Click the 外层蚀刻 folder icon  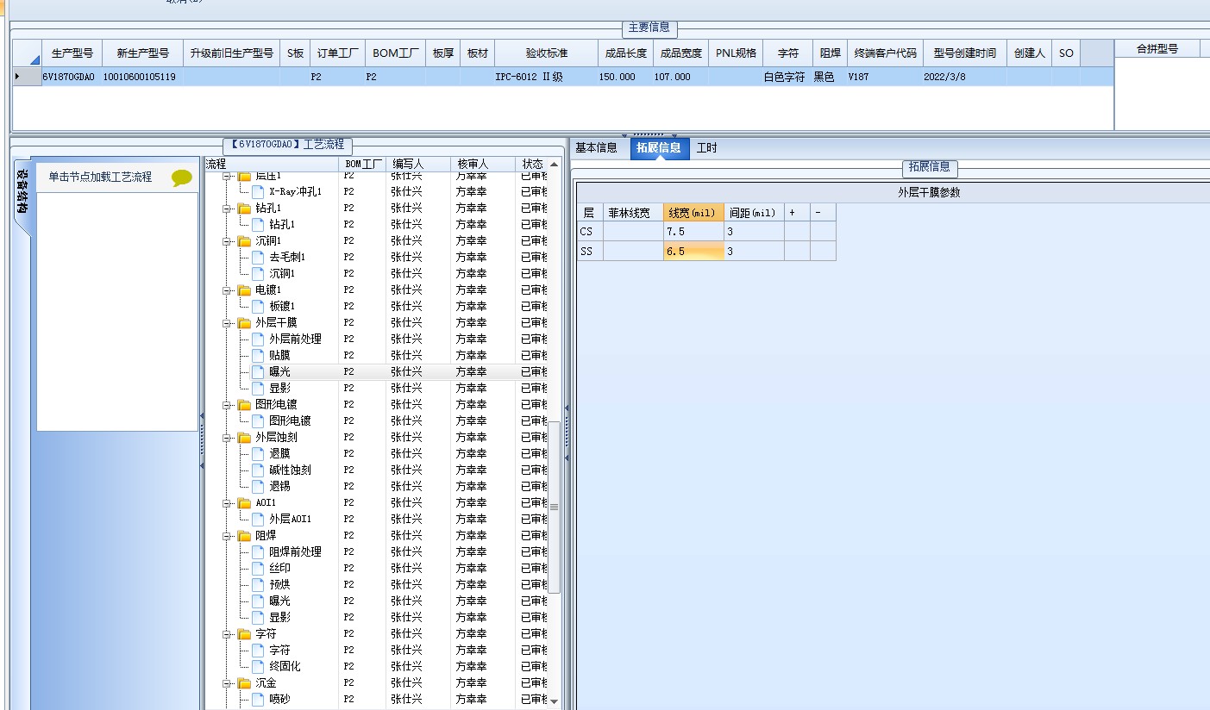pyautogui.click(x=244, y=438)
